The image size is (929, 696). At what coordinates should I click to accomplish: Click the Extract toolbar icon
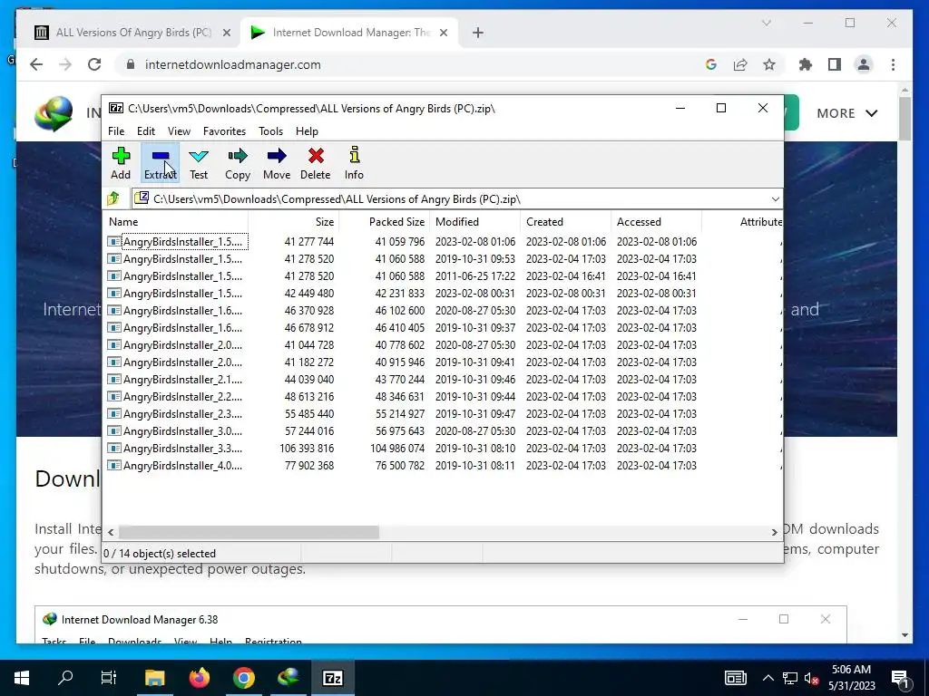(x=160, y=163)
